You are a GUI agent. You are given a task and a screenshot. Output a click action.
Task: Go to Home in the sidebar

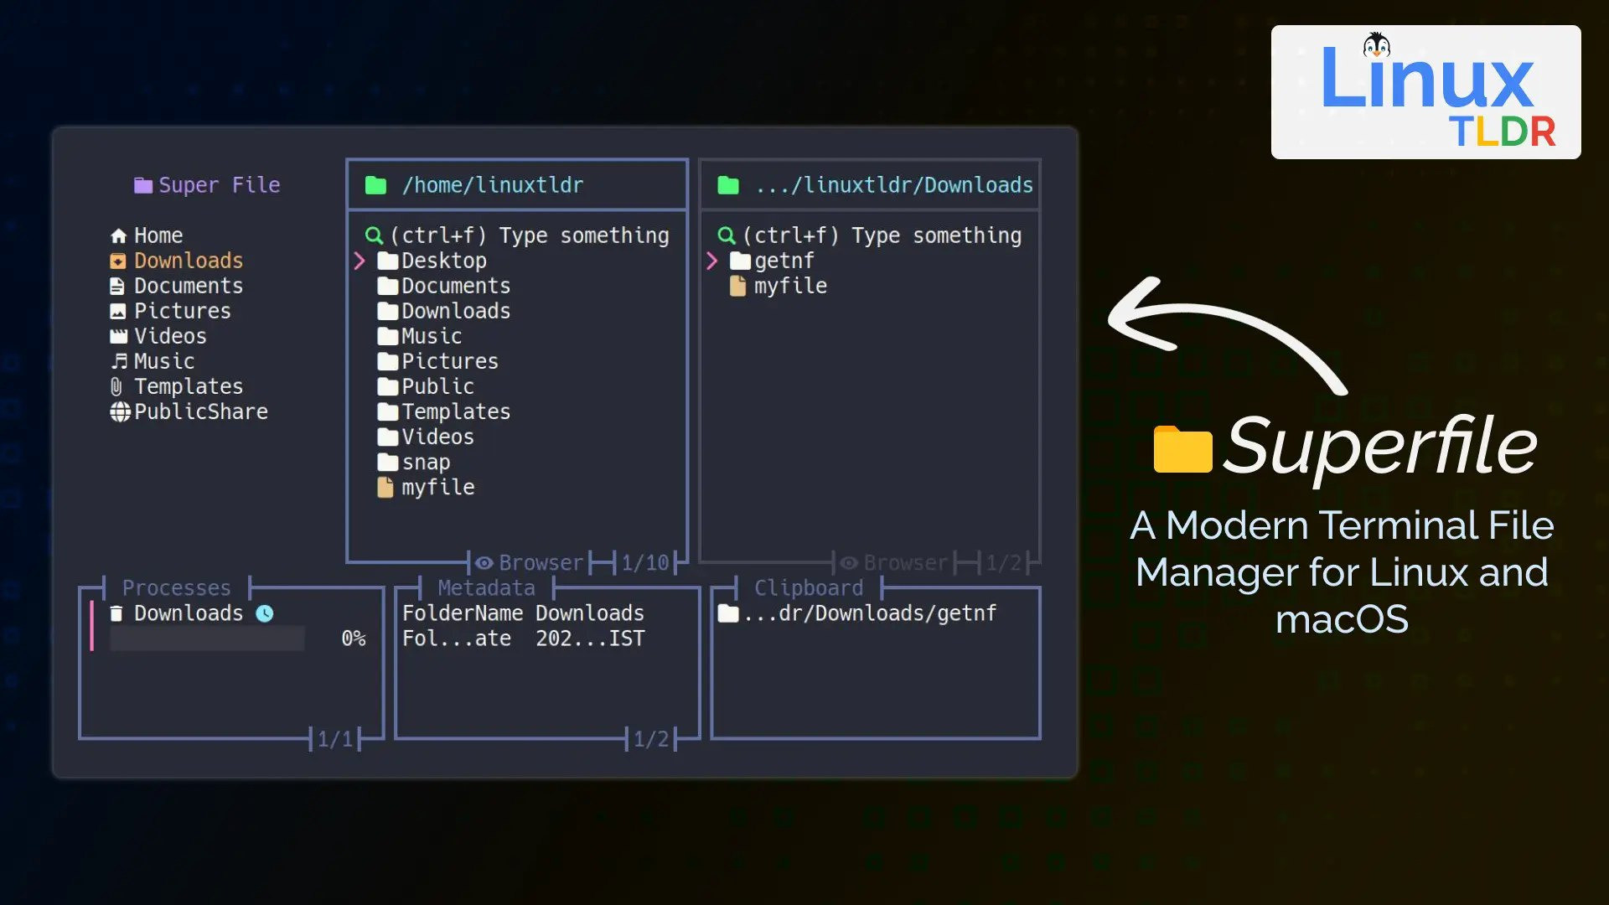coord(158,235)
